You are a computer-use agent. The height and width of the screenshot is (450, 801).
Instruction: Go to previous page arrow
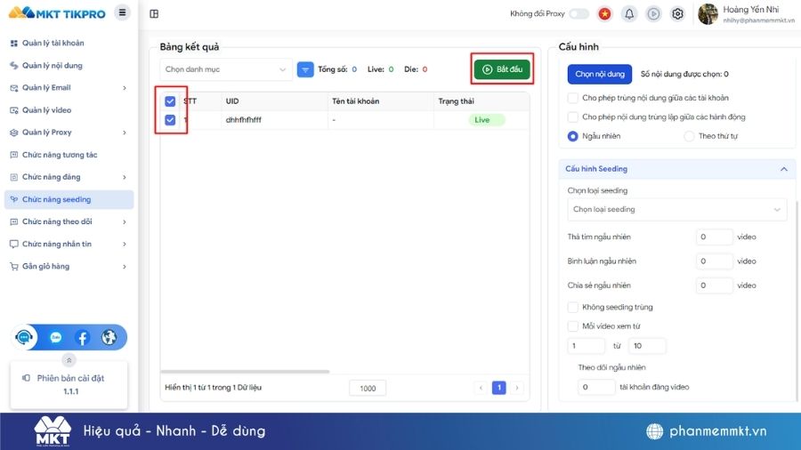481,388
